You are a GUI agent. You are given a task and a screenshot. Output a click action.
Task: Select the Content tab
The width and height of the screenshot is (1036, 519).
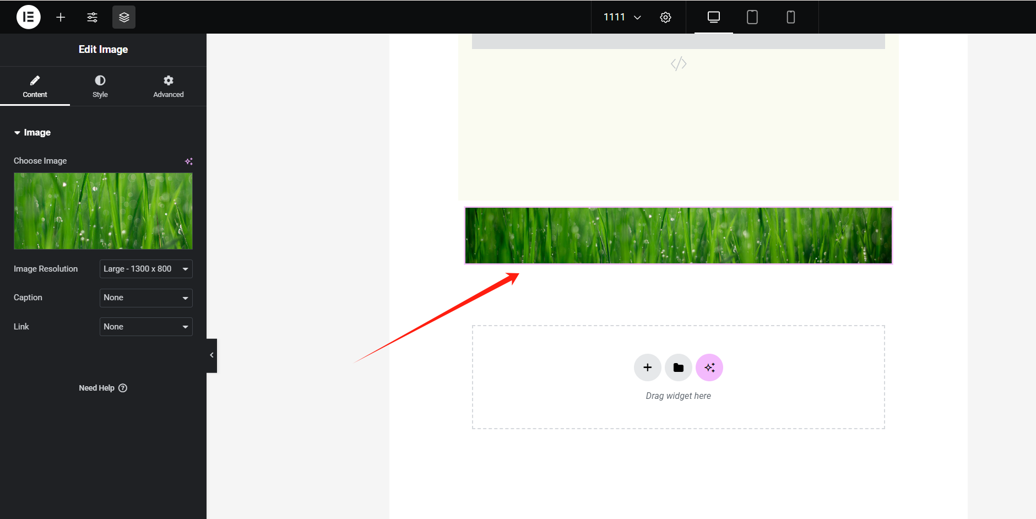[x=35, y=86]
